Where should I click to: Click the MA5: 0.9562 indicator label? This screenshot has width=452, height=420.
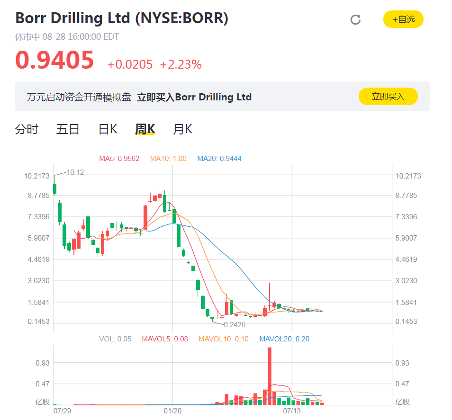tap(119, 159)
